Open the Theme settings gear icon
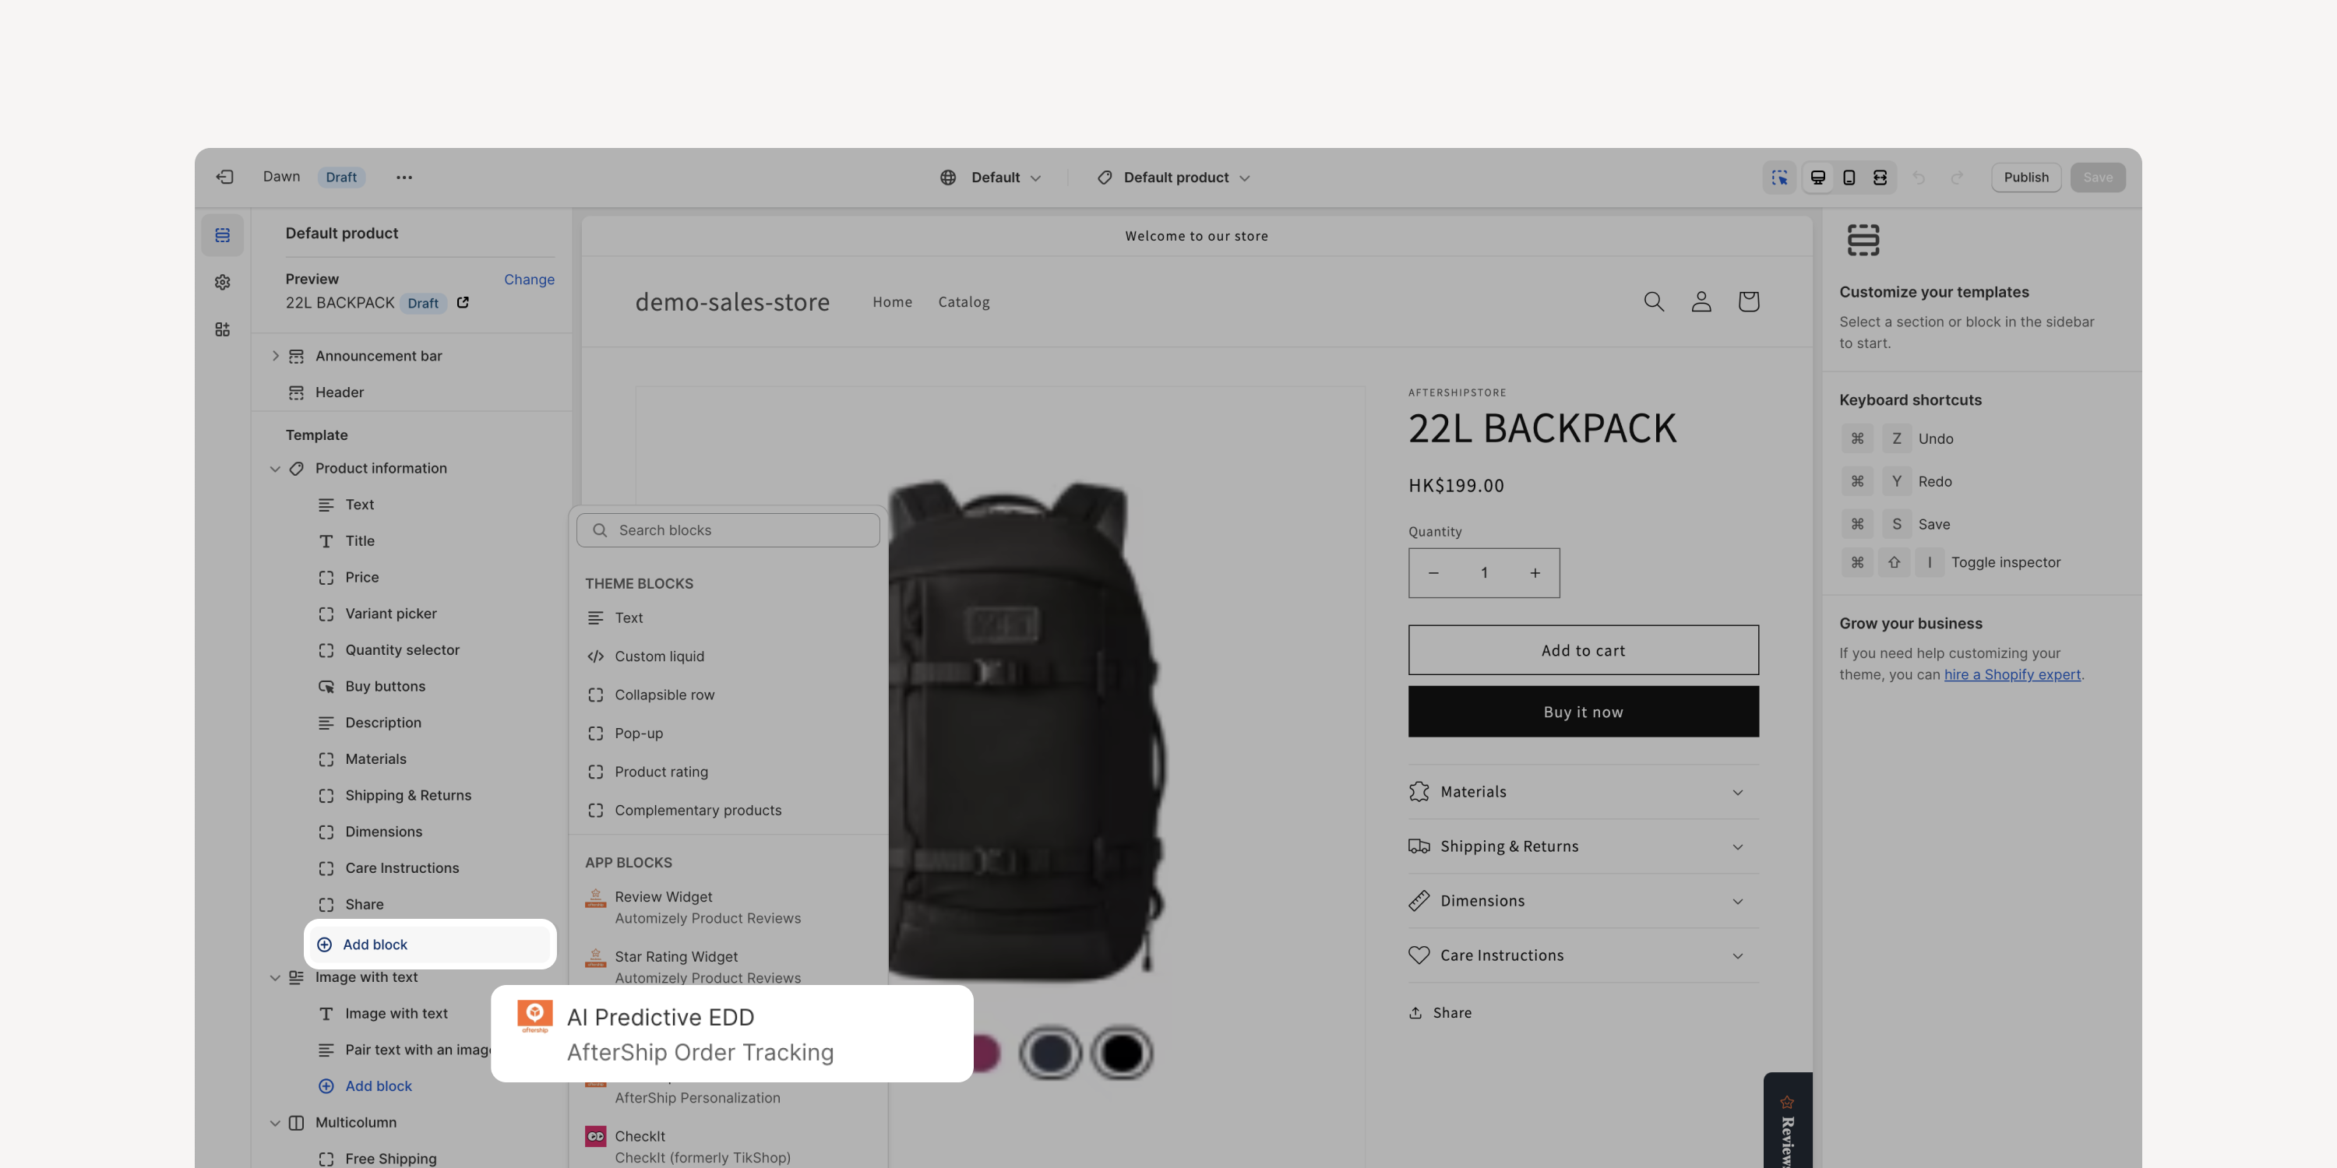Viewport: 2337px width, 1168px height. (222, 282)
